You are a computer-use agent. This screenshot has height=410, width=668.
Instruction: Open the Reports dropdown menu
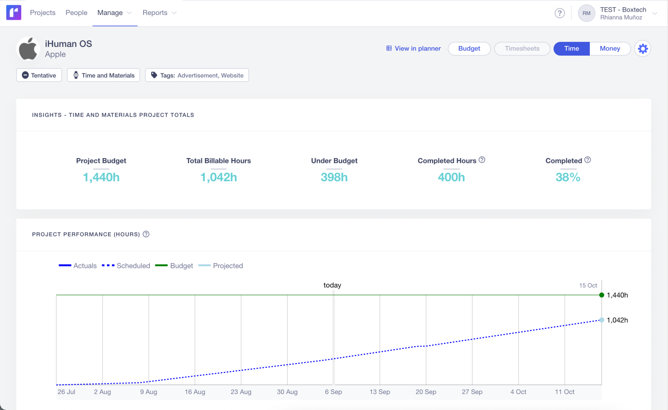(159, 13)
